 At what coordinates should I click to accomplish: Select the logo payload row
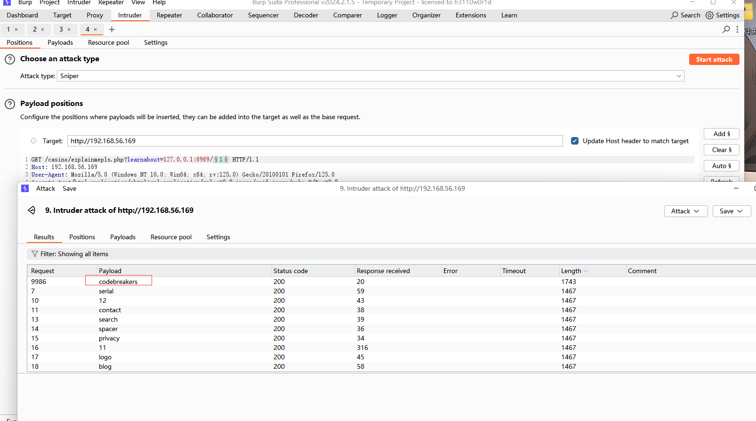coord(391,357)
